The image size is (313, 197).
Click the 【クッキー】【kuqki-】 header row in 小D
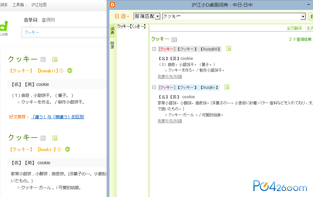(x=189, y=87)
